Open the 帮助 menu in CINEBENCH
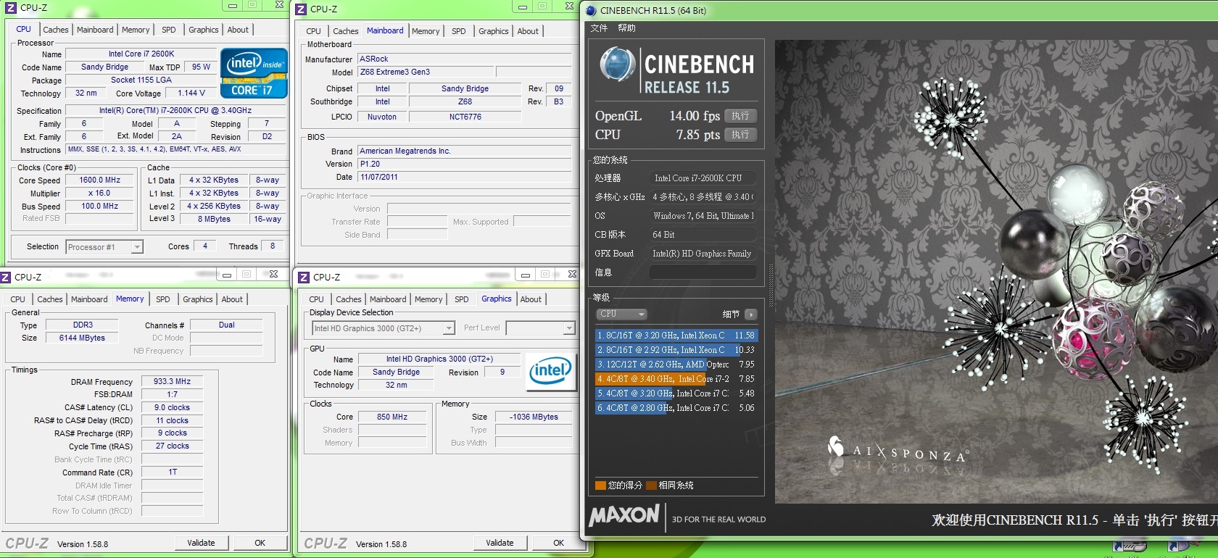This screenshot has height=558, width=1218. [x=626, y=28]
